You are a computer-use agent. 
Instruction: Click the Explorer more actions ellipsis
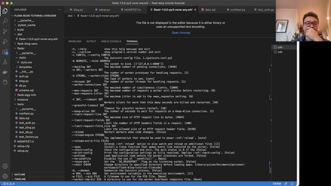[x=59, y=10]
